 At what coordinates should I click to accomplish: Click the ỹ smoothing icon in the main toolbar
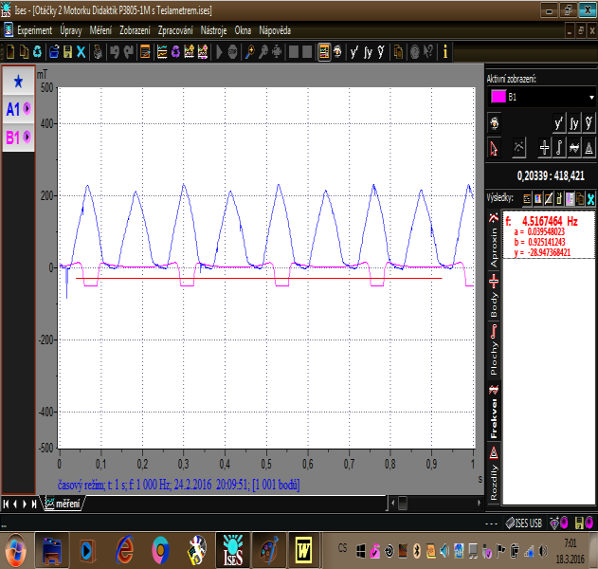coord(381,51)
